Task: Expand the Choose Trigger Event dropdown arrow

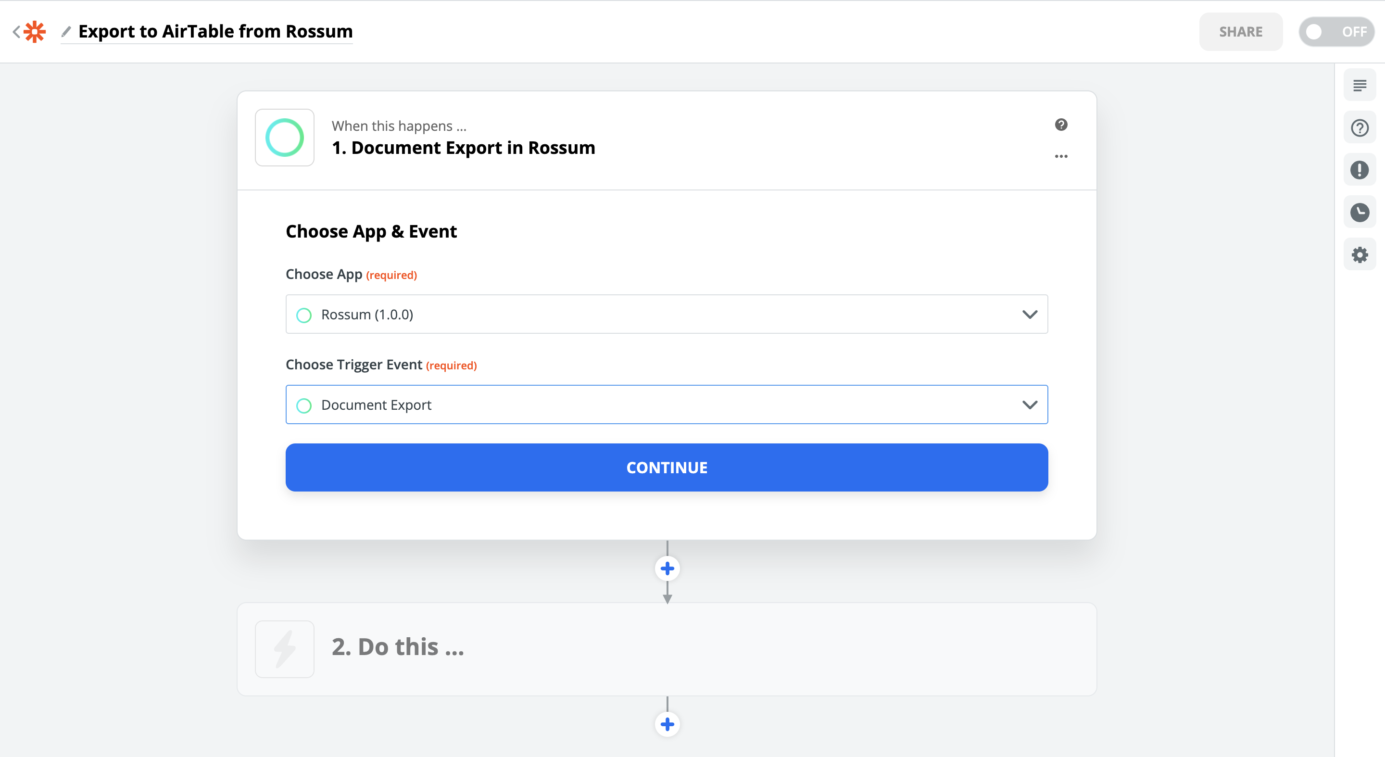Action: point(1029,405)
